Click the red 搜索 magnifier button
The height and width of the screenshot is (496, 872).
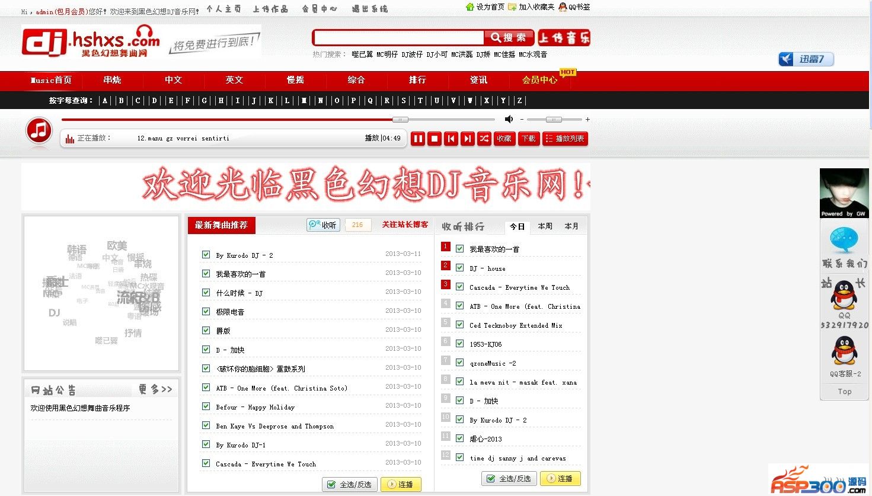pos(509,38)
